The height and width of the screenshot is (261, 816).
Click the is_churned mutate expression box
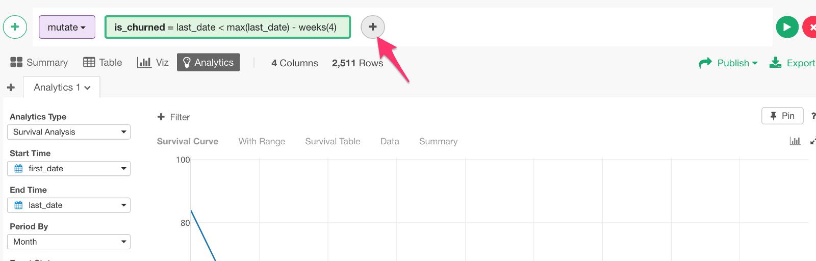(x=227, y=27)
